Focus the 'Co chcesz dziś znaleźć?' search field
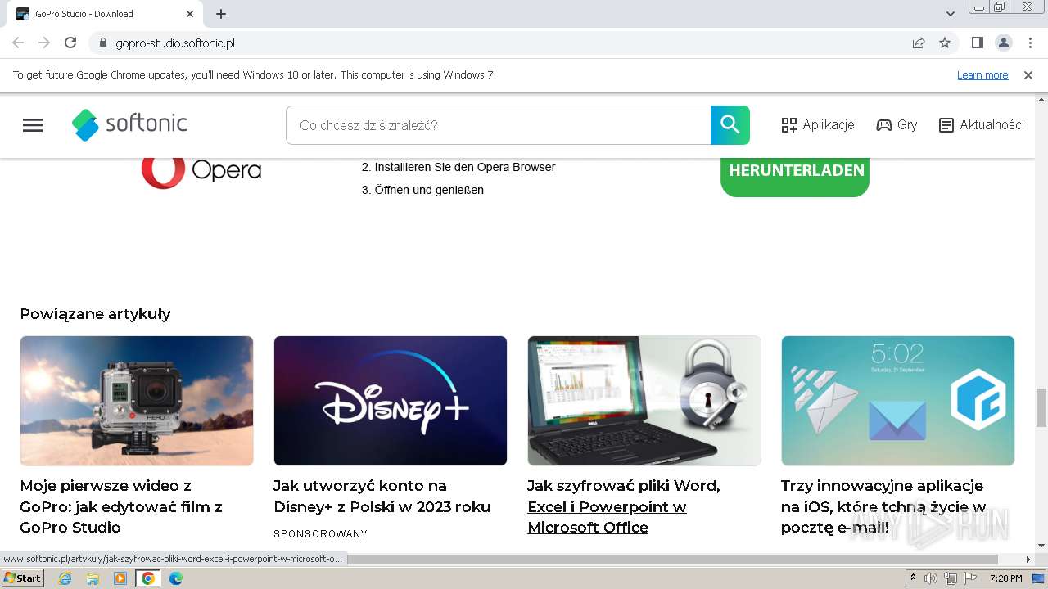 coord(498,125)
